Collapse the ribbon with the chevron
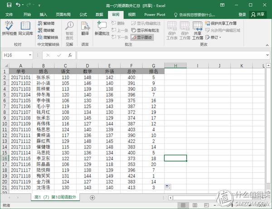The image size is (272, 209). click(x=267, y=45)
